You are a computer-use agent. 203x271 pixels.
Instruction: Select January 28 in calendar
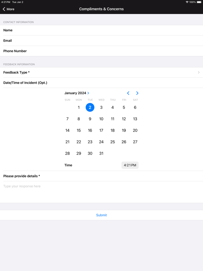(x=67, y=153)
